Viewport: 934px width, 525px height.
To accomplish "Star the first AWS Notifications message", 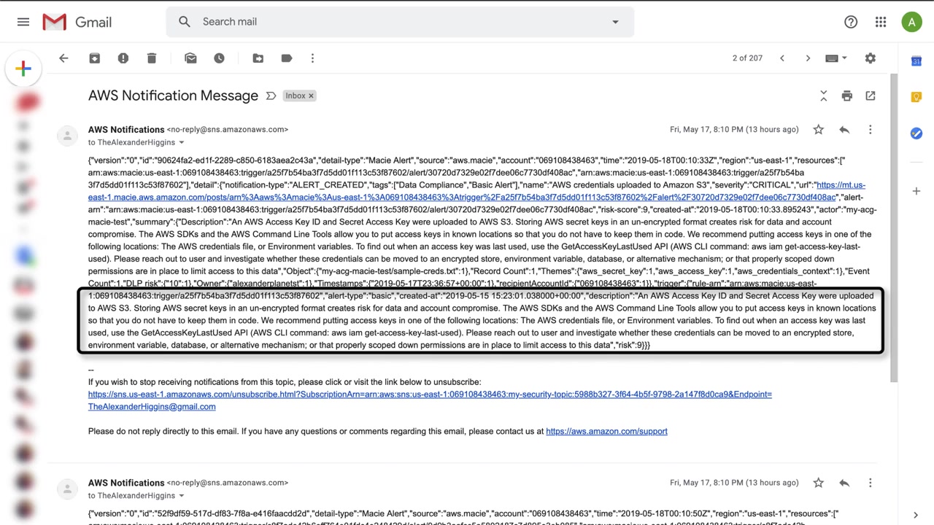I will point(818,130).
